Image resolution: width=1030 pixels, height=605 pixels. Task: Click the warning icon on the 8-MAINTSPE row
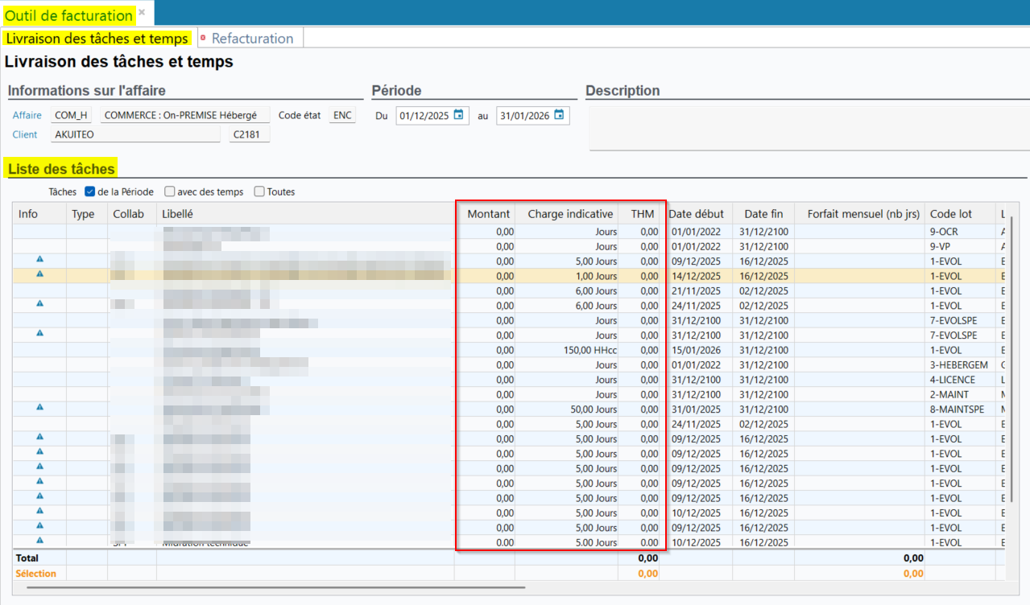(x=39, y=408)
